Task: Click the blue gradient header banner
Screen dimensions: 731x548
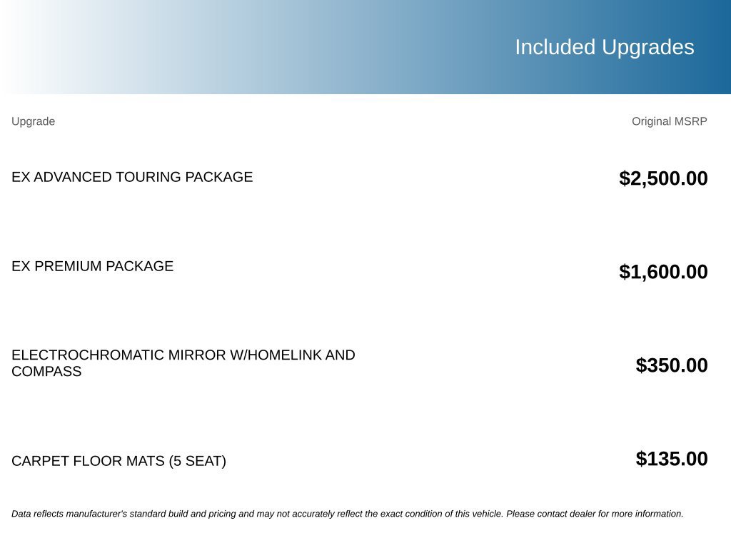Action: click(365, 47)
